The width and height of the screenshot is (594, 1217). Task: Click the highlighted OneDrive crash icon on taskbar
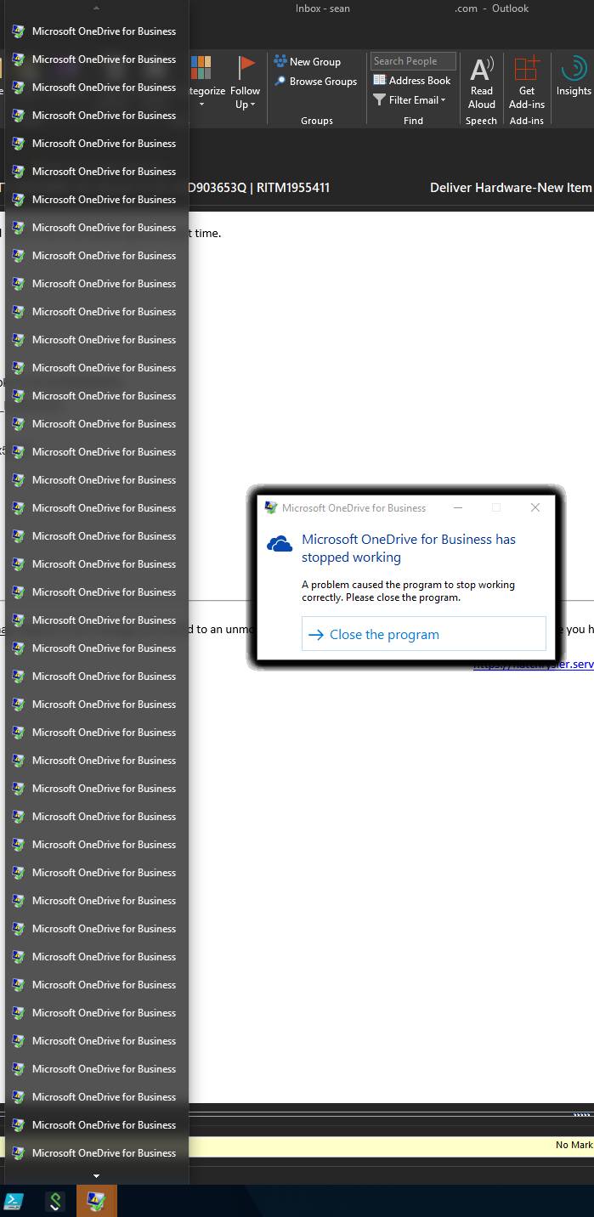(x=96, y=1201)
